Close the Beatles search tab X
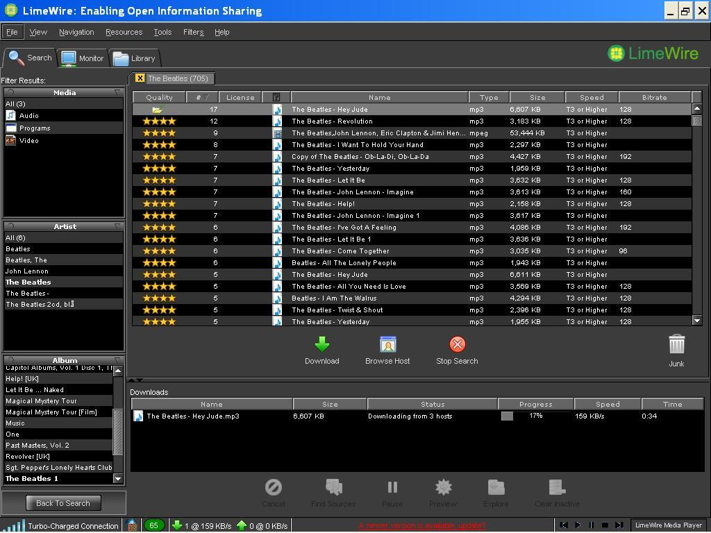 (x=140, y=78)
